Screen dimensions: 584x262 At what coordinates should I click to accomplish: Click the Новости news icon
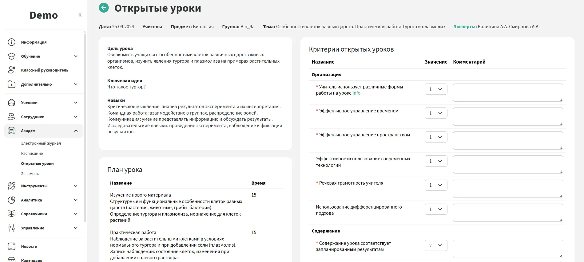(x=11, y=246)
